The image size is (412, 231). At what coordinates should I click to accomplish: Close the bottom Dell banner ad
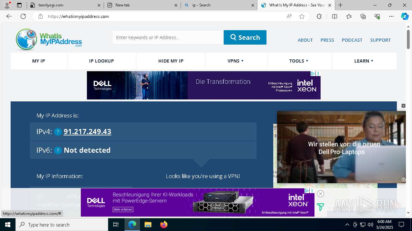(320, 194)
